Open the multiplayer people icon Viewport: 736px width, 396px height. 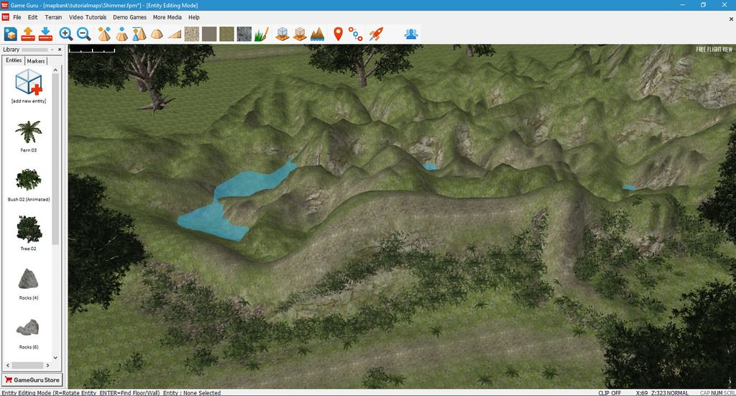point(411,34)
